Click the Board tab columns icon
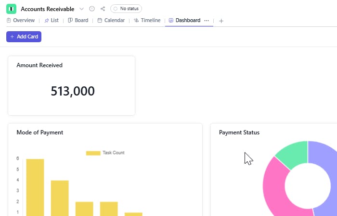Screen dimensions: 337x216 tap(70, 20)
